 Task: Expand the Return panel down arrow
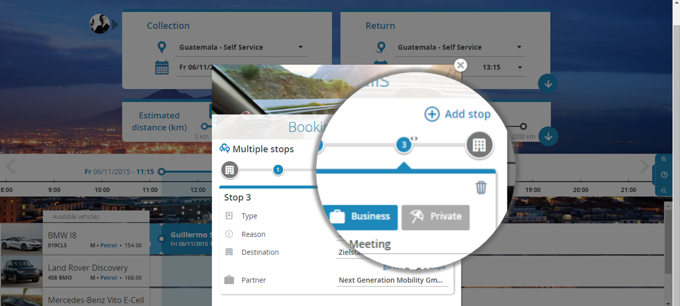(548, 84)
